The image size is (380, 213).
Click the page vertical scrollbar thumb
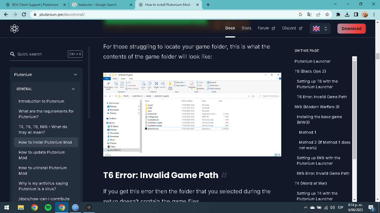(377, 56)
